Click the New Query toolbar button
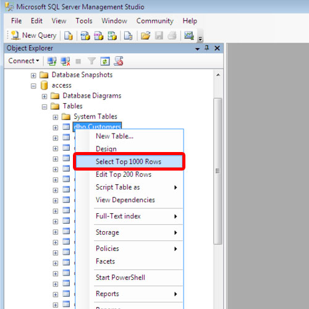 (34, 35)
